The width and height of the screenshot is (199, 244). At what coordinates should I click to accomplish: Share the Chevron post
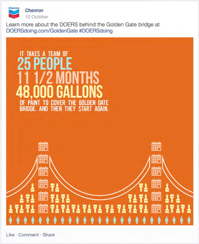(x=49, y=235)
